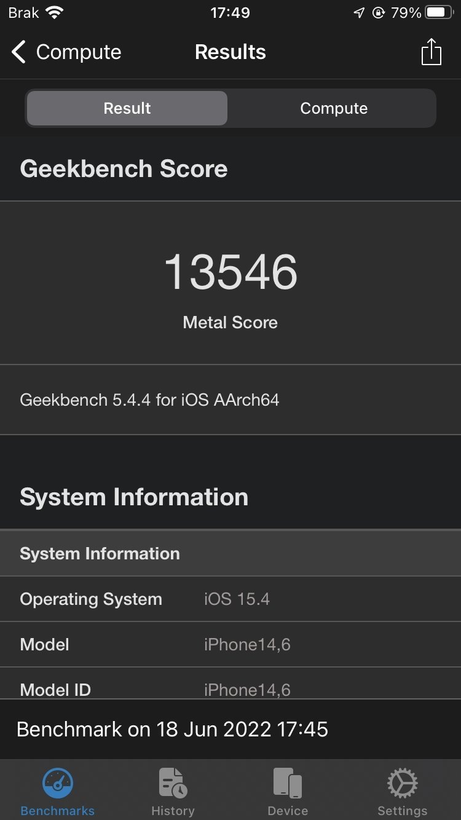Tap the battery indicator in status bar
461x820 pixels.
click(x=439, y=12)
